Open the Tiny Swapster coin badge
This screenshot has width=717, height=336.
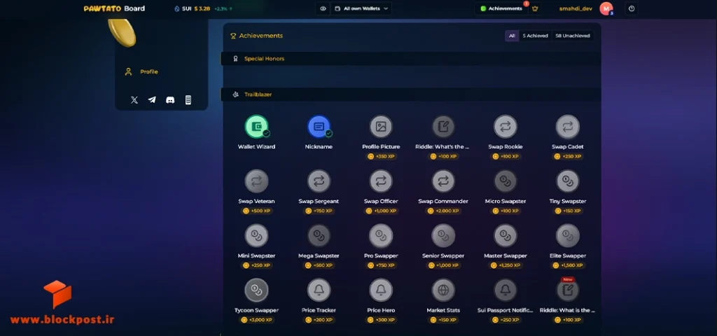[x=567, y=181]
